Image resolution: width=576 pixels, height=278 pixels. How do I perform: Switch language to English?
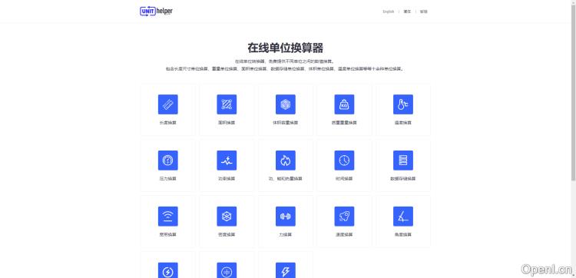point(389,12)
